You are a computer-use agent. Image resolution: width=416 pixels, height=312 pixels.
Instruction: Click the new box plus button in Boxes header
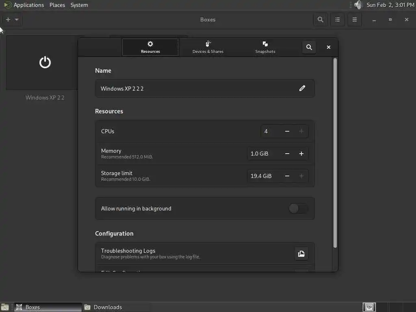tap(8, 19)
